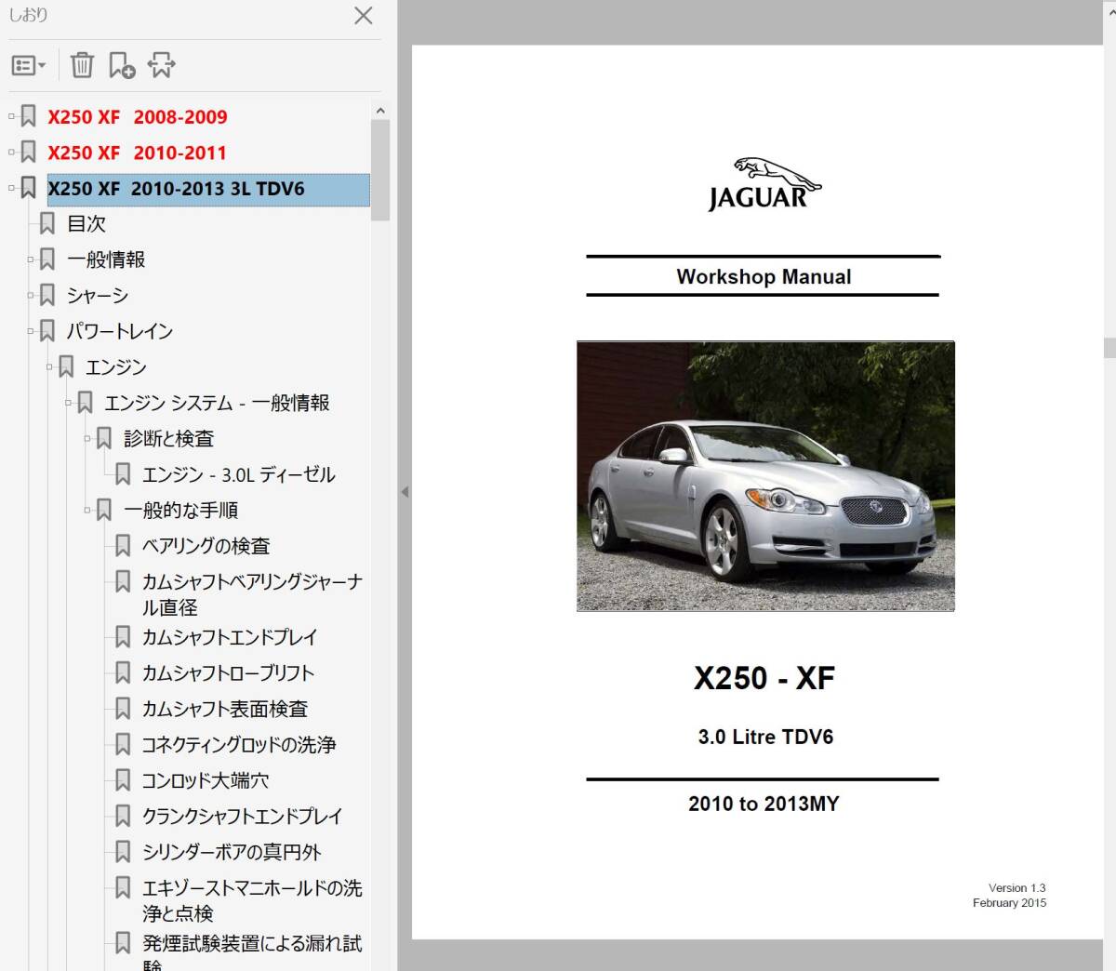
Task: Click the Workshop Manual heading
Action: click(x=764, y=277)
